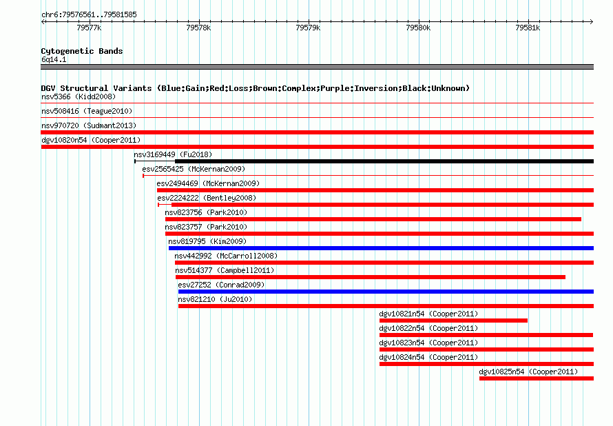Click the 6q14.1 band label
The image size is (613, 426).
point(54,59)
